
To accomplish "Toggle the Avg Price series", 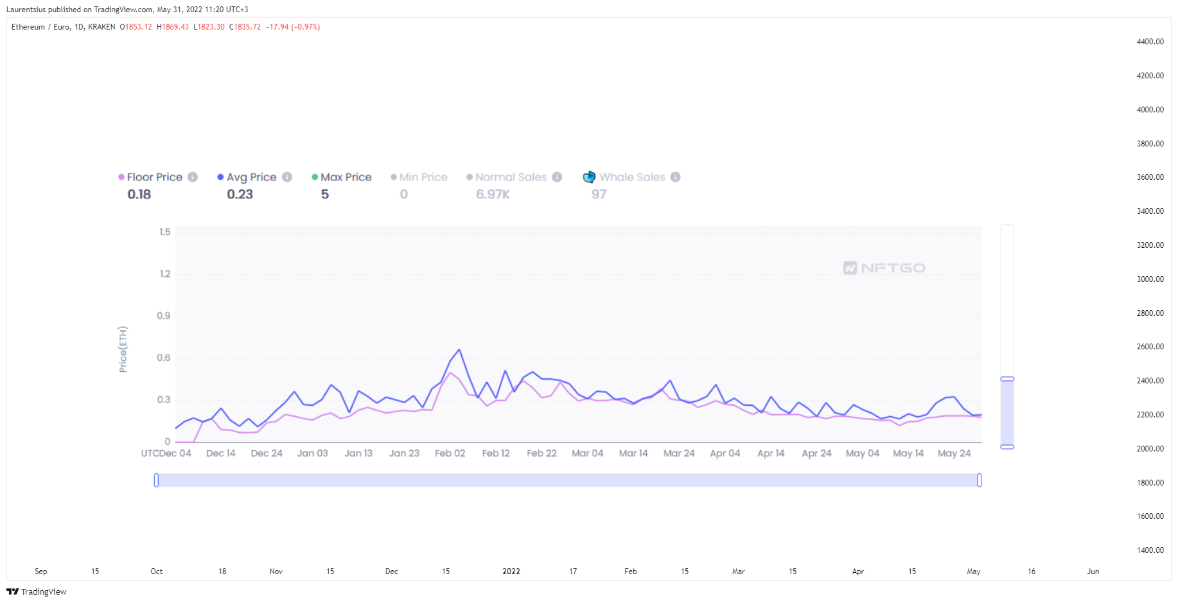I will [x=247, y=177].
